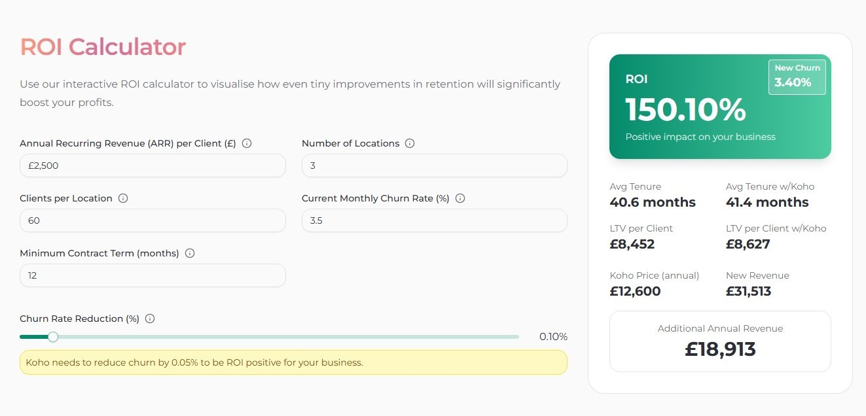The image size is (866, 416).
Task: Click info icon beside Current Monthly Churn Rate
Action: (460, 198)
